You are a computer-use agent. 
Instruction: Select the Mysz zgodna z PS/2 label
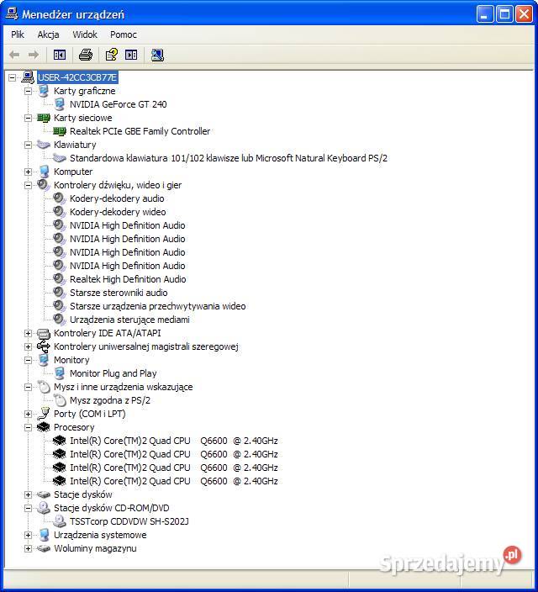pos(110,400)
